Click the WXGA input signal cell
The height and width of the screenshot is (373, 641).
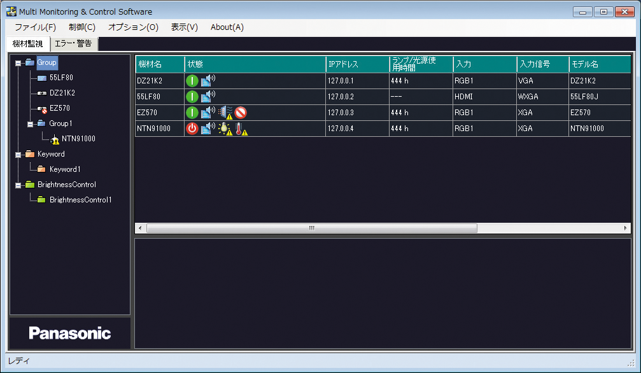click(x=543, y=97)
